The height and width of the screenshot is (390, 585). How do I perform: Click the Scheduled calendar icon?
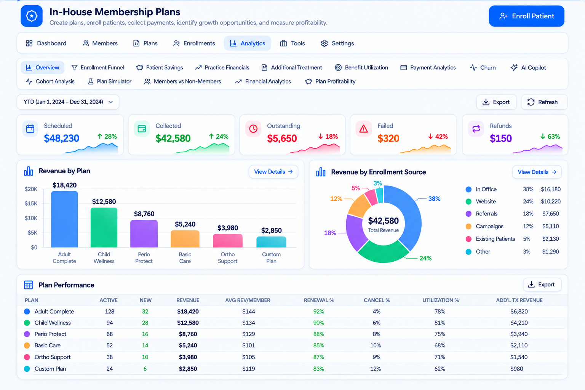(x=30, y=129)
